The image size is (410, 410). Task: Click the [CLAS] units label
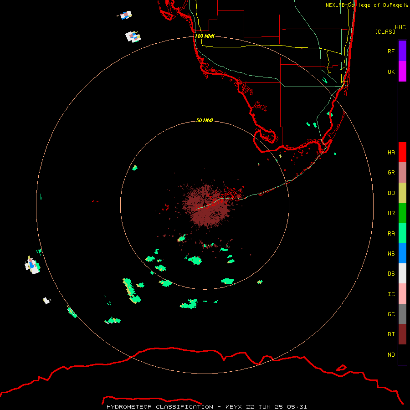coord(385,31)
